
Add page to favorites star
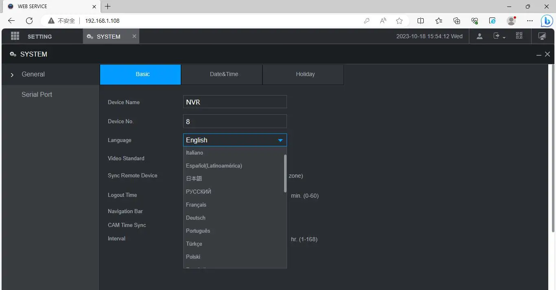pos(399,21)
